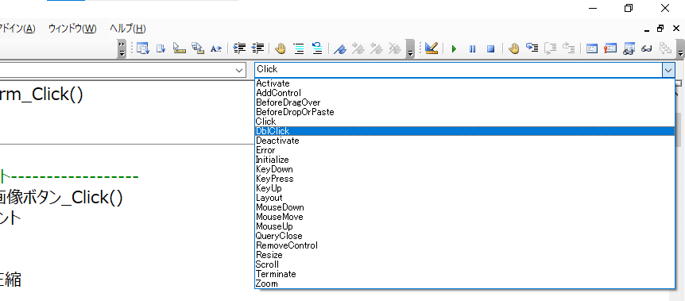This screenshot has width=685, height=301.
Task: Select Layout event
Action: point(465,198)
